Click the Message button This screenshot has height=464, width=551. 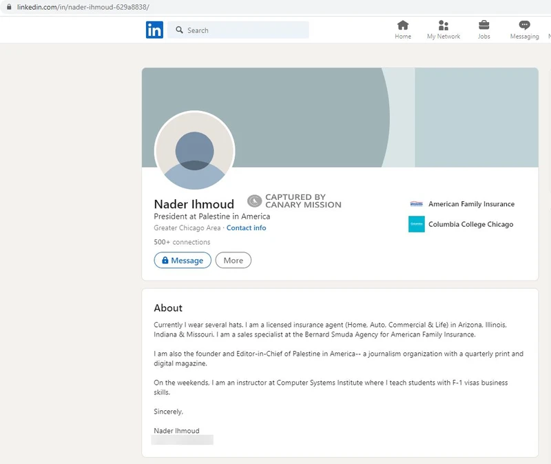tap(183, 261)
